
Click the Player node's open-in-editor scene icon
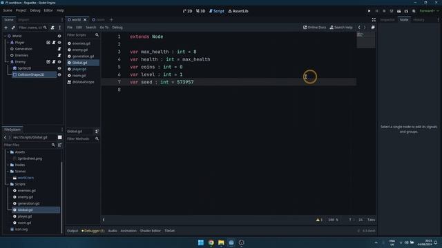click(x=48, y=43)
